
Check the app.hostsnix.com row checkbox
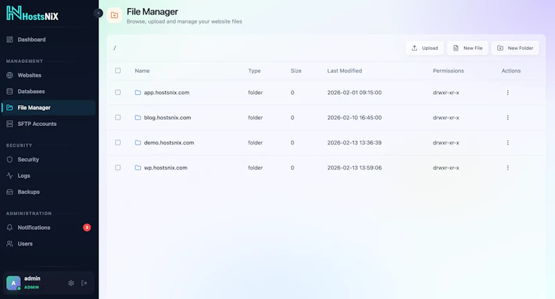point(118,93)
